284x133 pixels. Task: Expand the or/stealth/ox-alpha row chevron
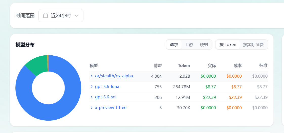[x=92, y=76]
